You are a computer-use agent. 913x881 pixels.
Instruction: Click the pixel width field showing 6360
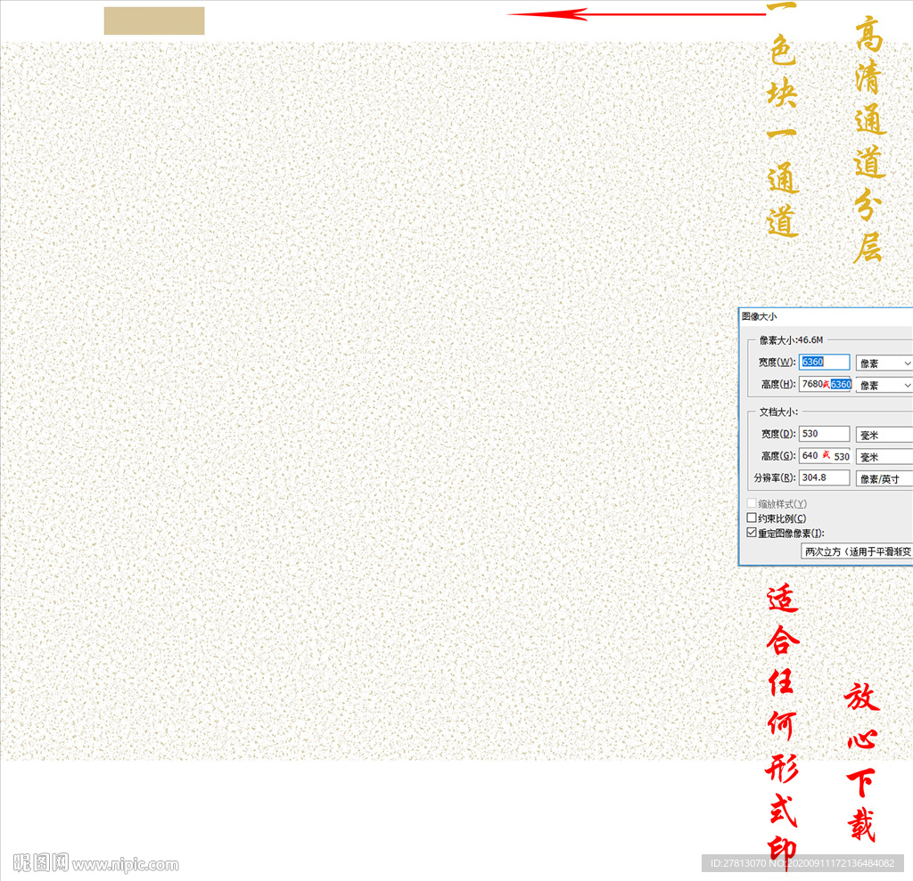pos(824,362)
